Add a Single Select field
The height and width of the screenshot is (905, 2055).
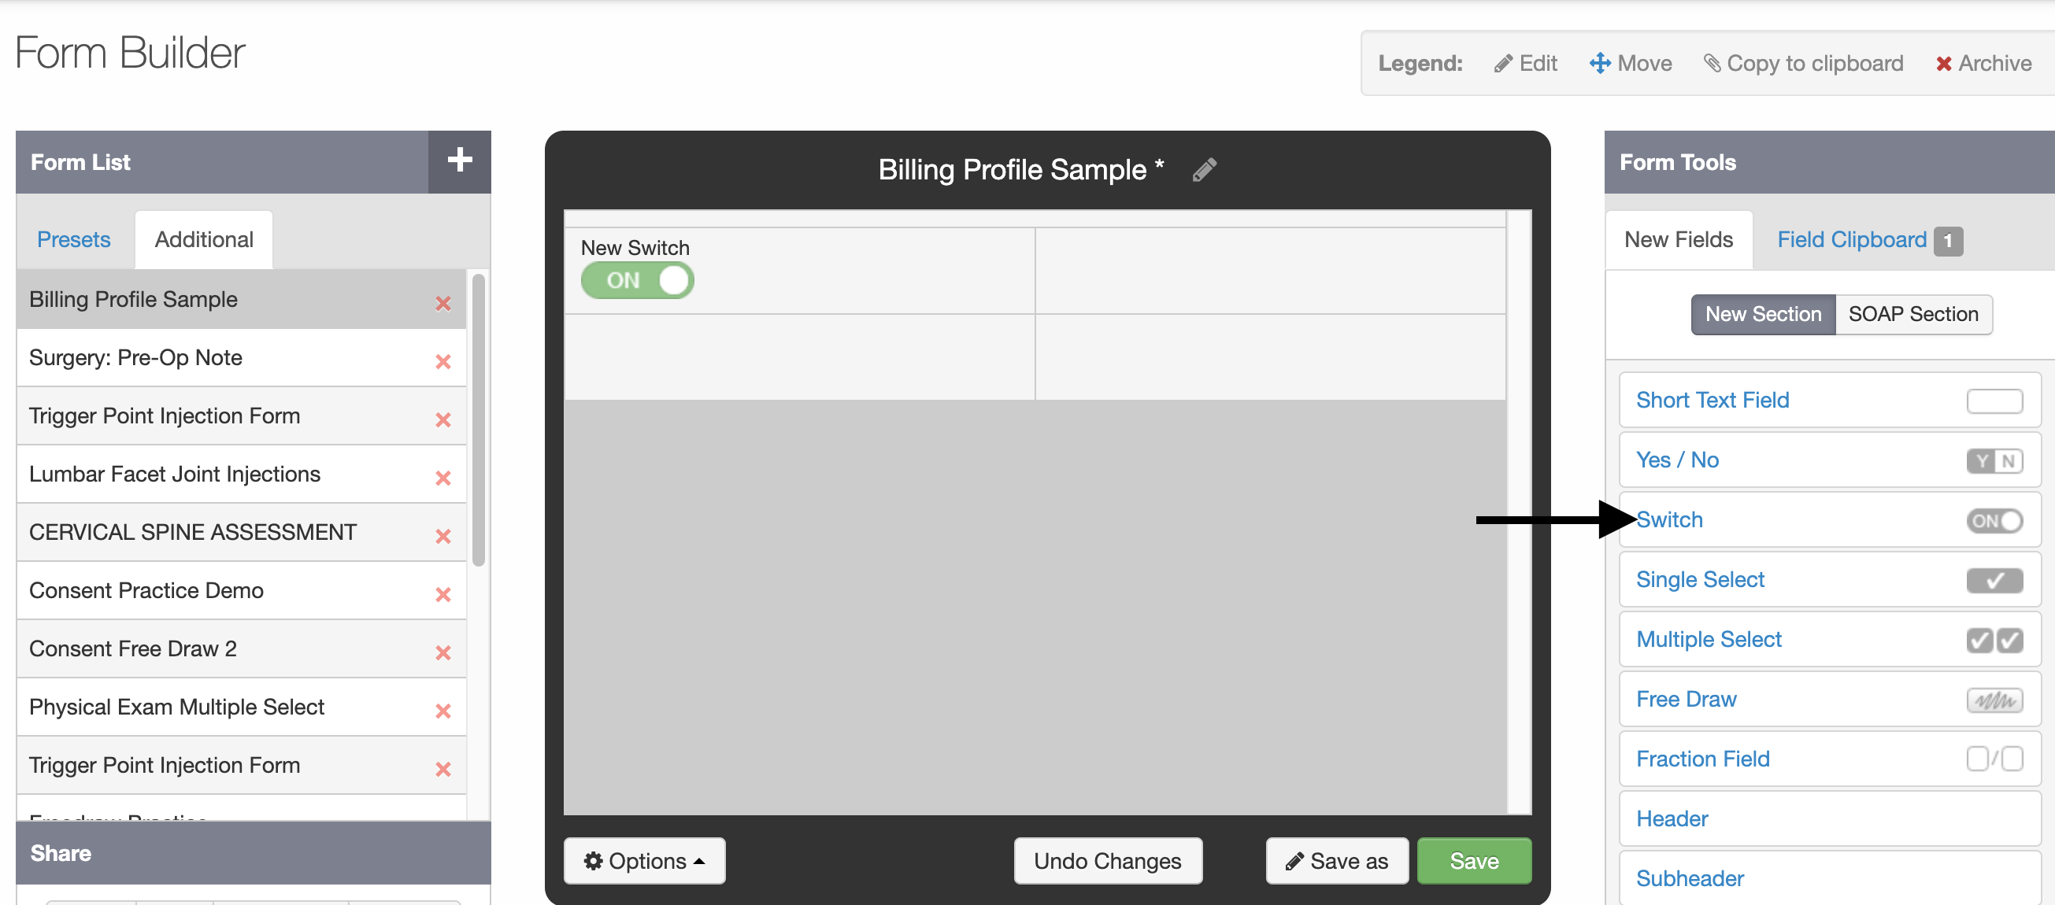pyautogui.click(x=1829, y=580)
